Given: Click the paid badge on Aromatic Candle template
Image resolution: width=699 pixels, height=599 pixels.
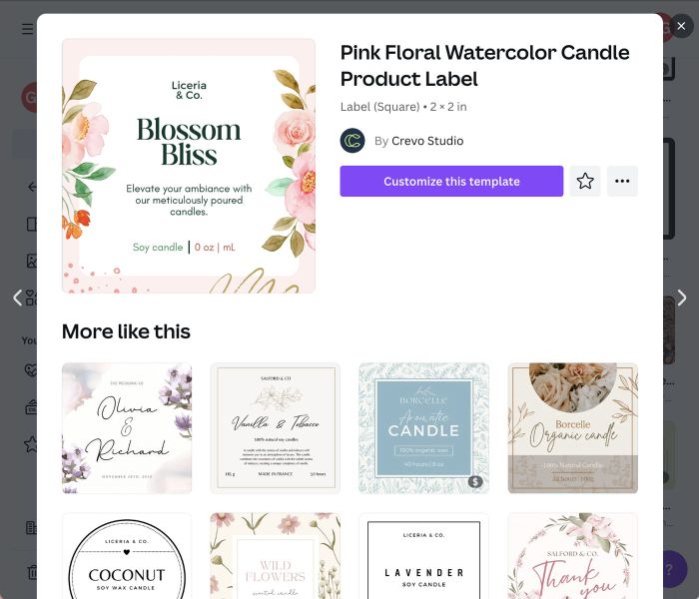Looking at the screenshot, I should (x=475, y=481).
